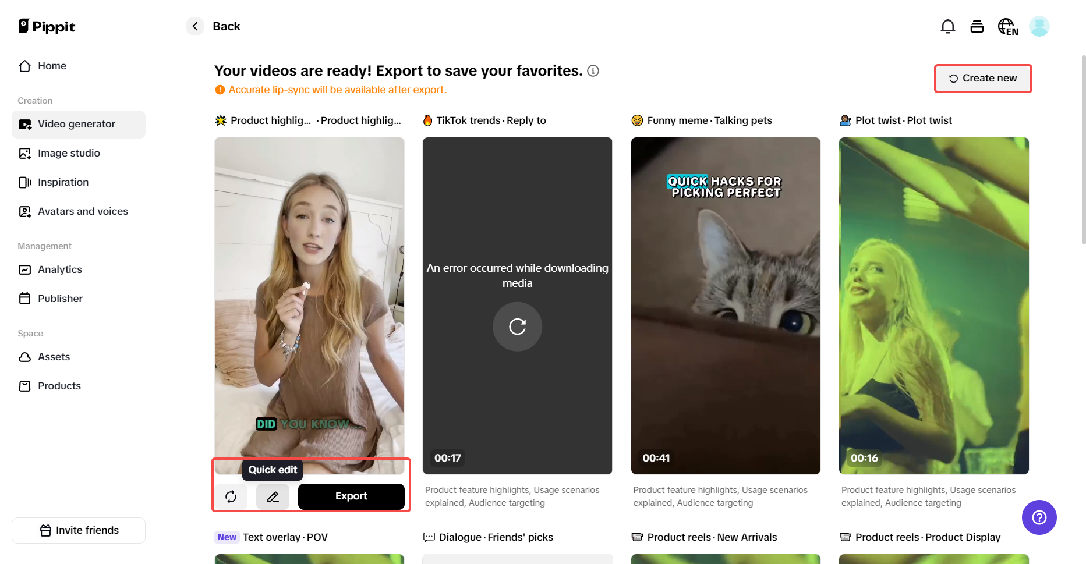
Task: Click the Home icon in sidebar
Action: (25, 66)
